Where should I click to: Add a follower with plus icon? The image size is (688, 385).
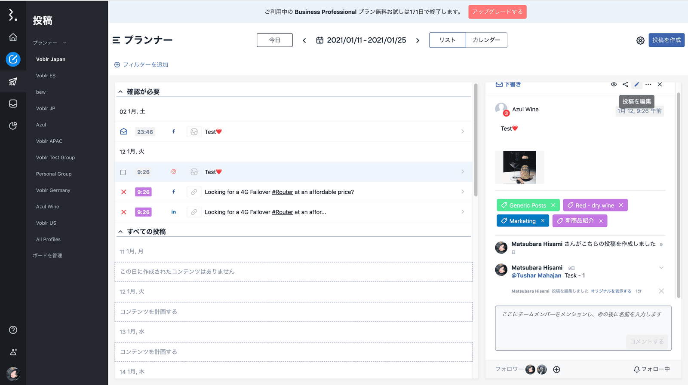point(556,370)
